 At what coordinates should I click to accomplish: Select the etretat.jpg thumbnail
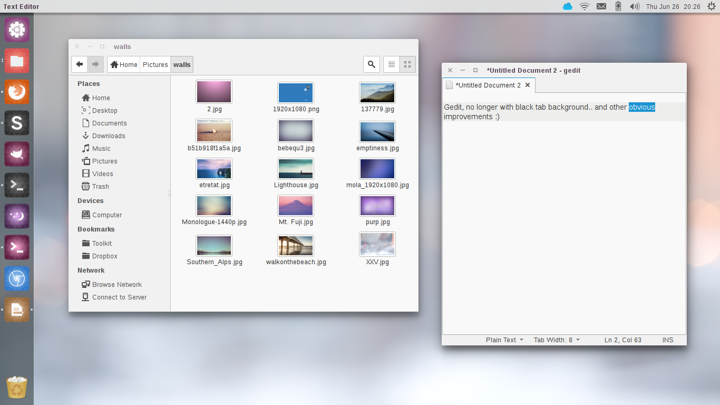[214, 169]
